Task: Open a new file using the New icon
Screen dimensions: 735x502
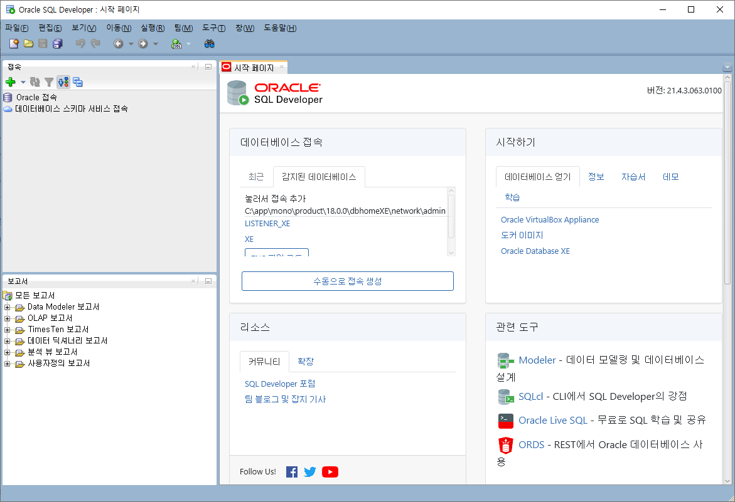Action: [14, 43]
